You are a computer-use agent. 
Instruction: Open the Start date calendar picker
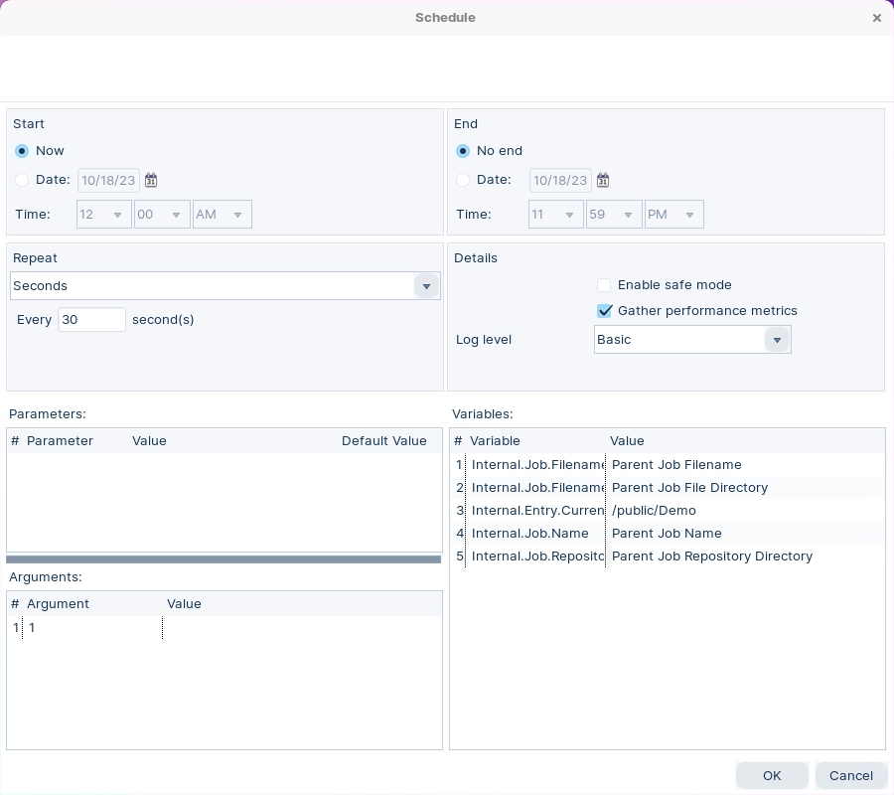[x=151, y=180]
